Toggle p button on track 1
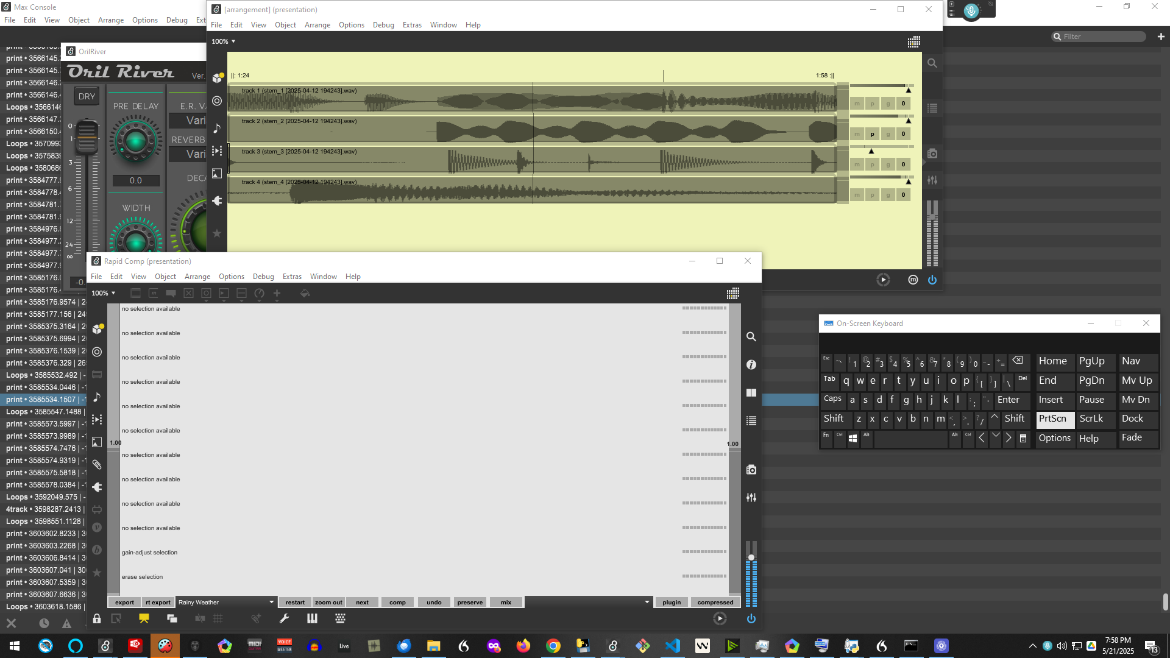Image resolution: width=1170 pixels, height=658 pixels. [x=873, y=104]
